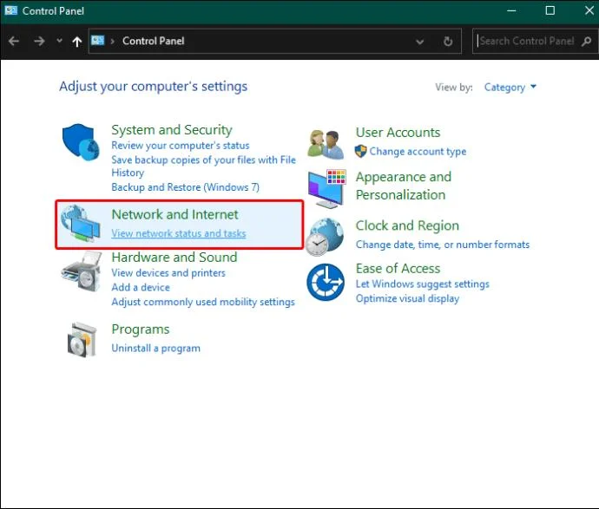Open the Programs heading

coord(140,330)
